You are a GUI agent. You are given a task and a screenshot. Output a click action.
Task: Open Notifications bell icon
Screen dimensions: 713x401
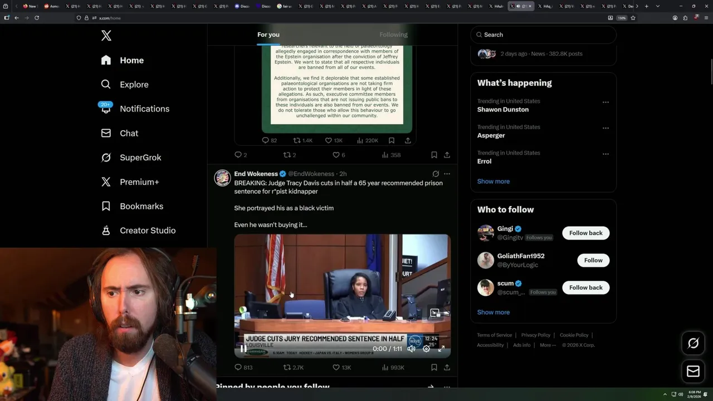(x=106, y=108)
